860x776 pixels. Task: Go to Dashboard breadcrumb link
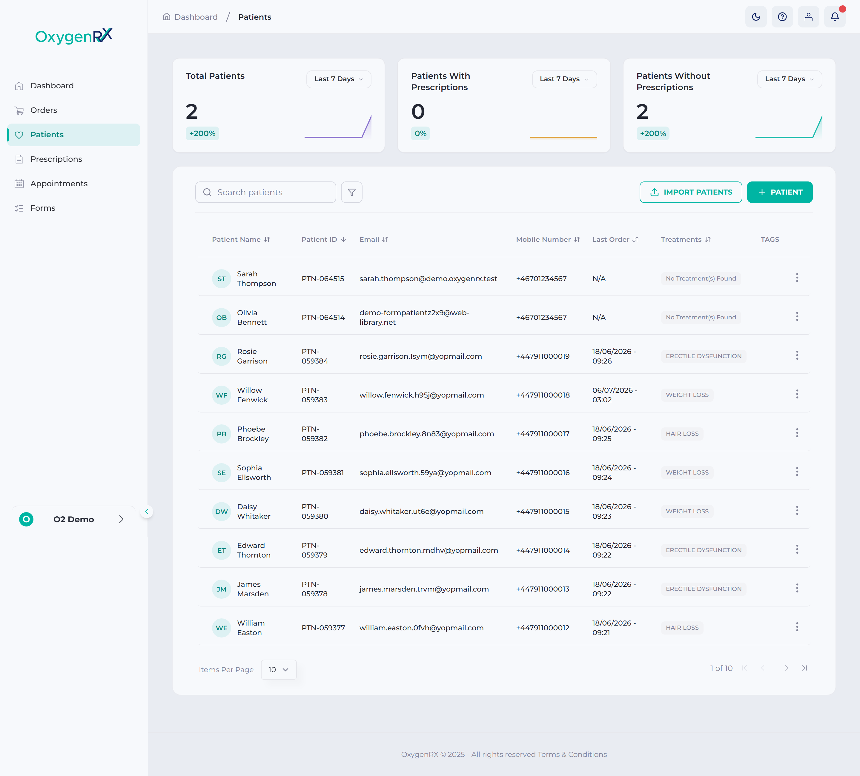tap(190, 17)
